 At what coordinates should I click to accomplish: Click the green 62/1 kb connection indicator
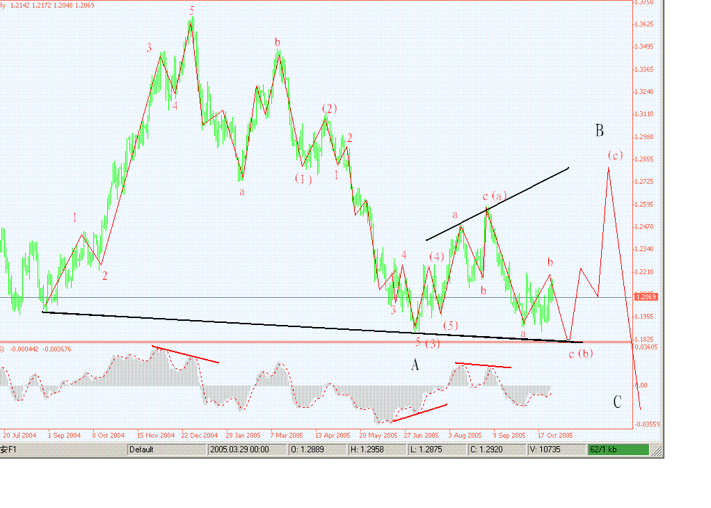coord(618,450)
